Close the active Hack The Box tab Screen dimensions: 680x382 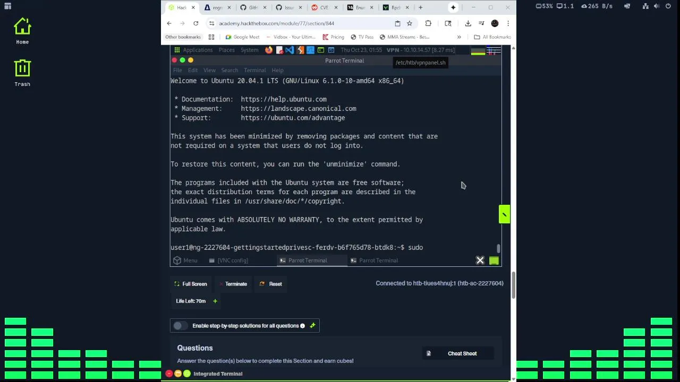tap(193, 7)
